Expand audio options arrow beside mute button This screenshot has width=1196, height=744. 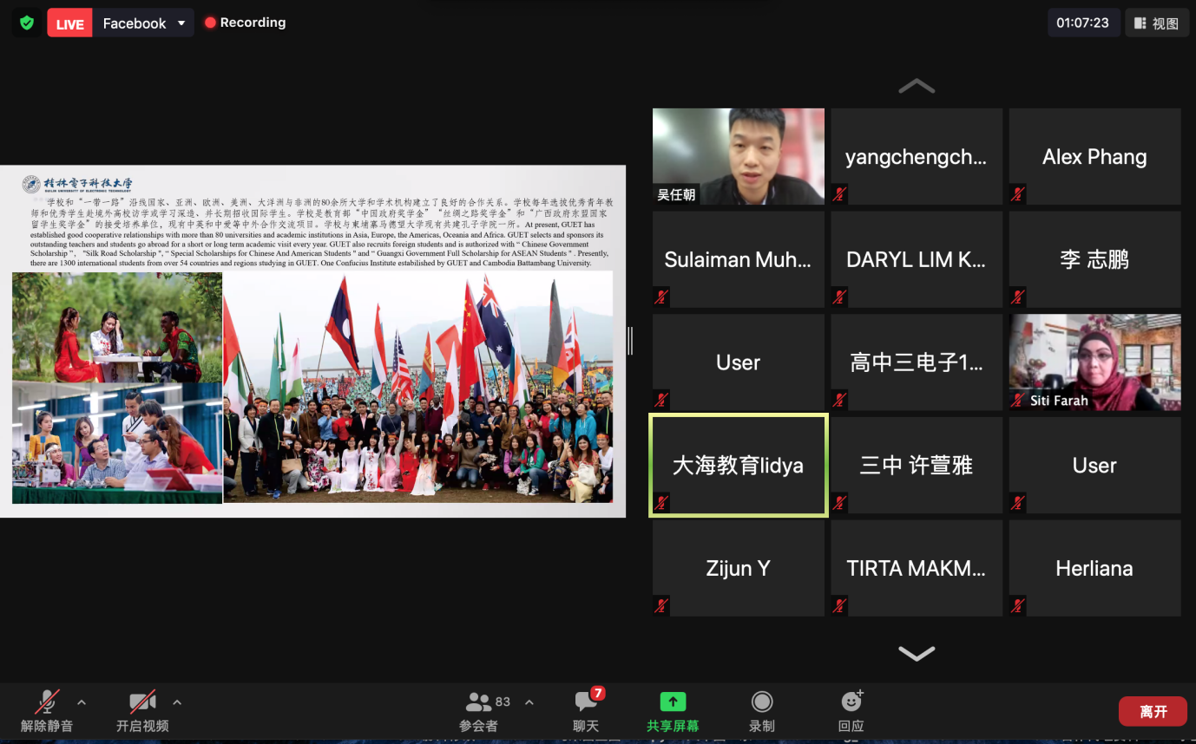[x=82, y=702]
